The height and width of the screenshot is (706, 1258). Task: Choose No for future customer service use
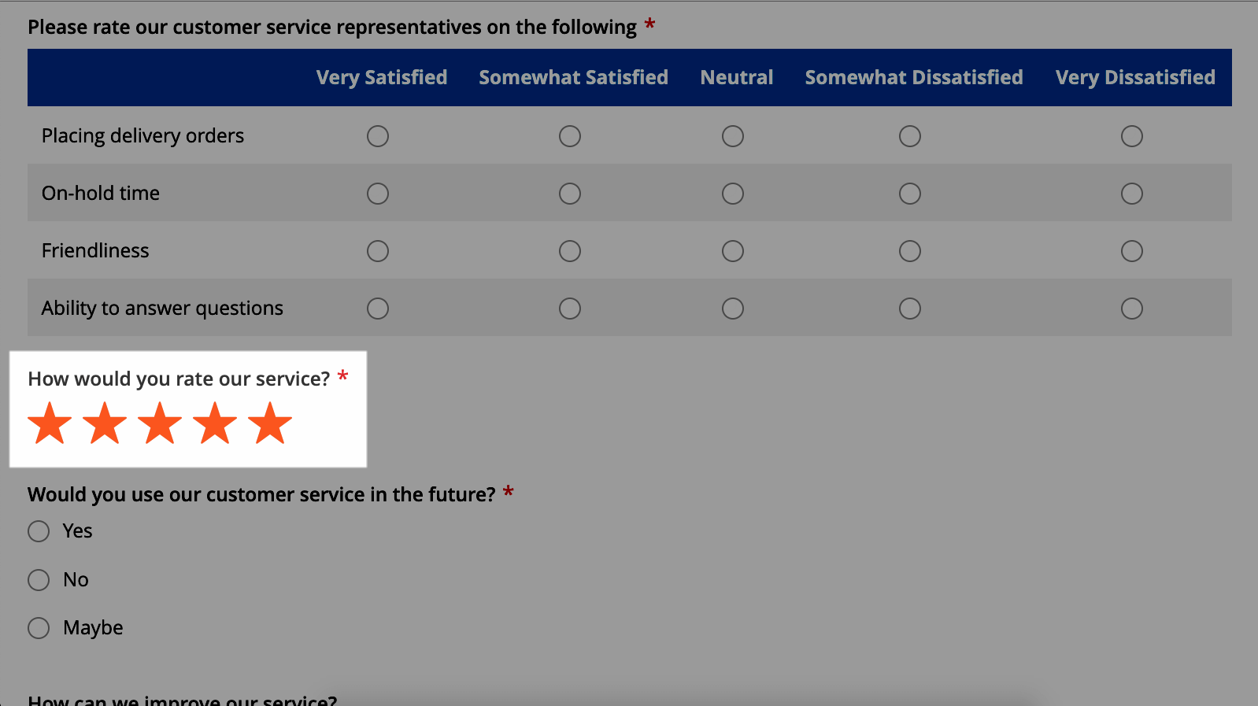(x=39, y=580)
